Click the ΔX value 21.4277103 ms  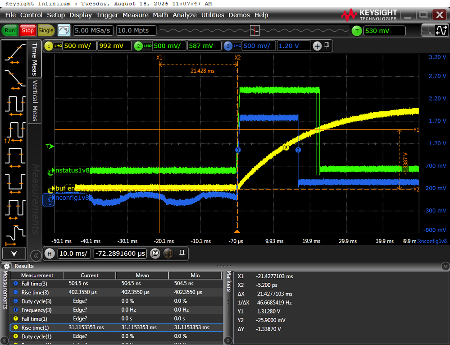click(x=275, y=294)
